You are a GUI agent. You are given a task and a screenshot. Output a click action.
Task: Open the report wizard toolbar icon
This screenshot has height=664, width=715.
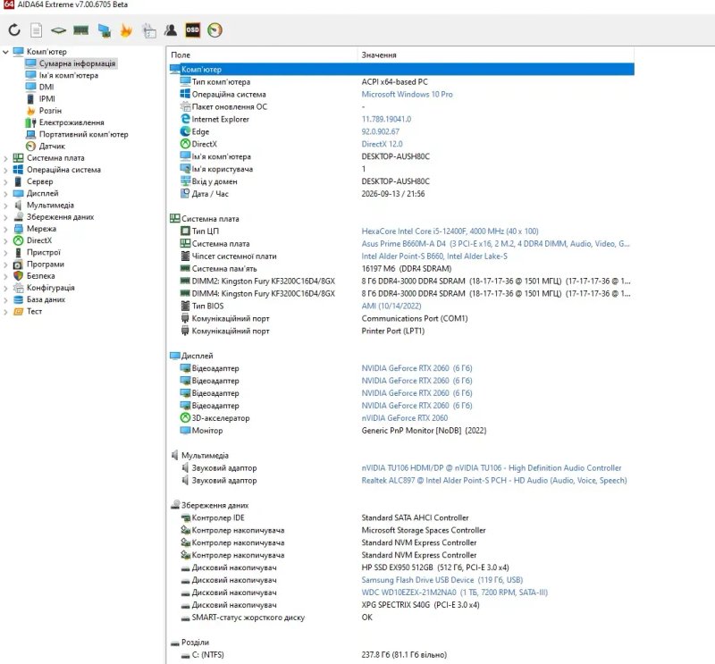pyautogui.click(x=149, y=30)
